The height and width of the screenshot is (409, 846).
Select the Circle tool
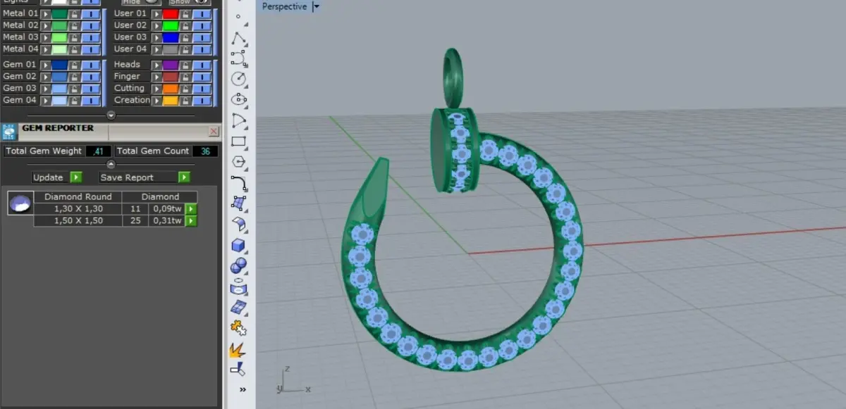tap(238, 78)
